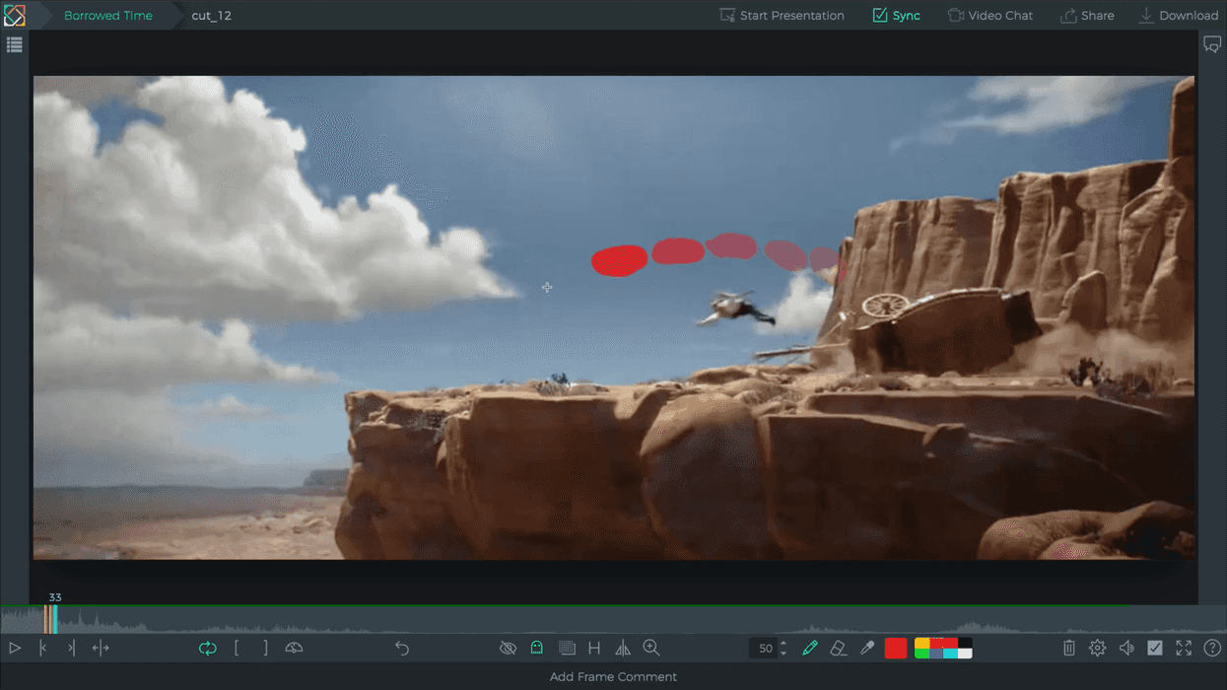
Task: Toggle the approval checkmark box
Action: pos(1155,649)
